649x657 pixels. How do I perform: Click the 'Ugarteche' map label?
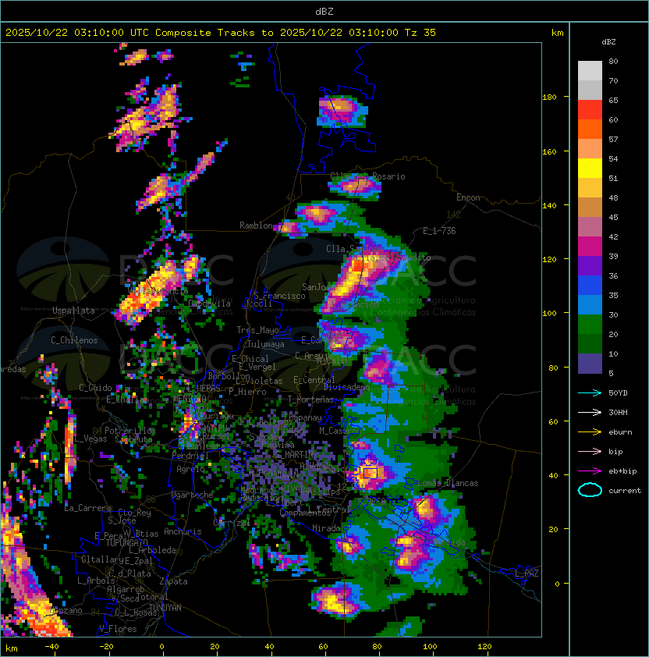[x=193, y=495]
